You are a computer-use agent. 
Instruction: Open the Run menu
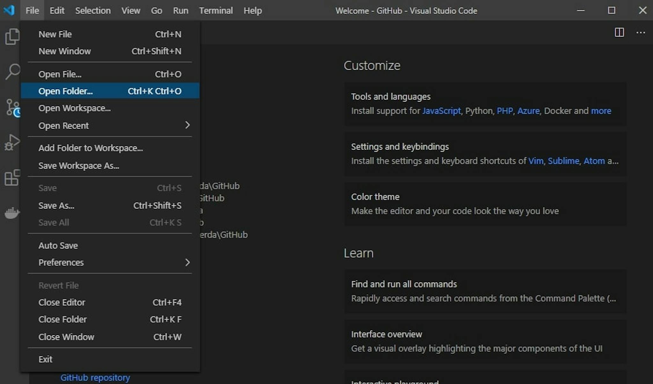point(180,11)
